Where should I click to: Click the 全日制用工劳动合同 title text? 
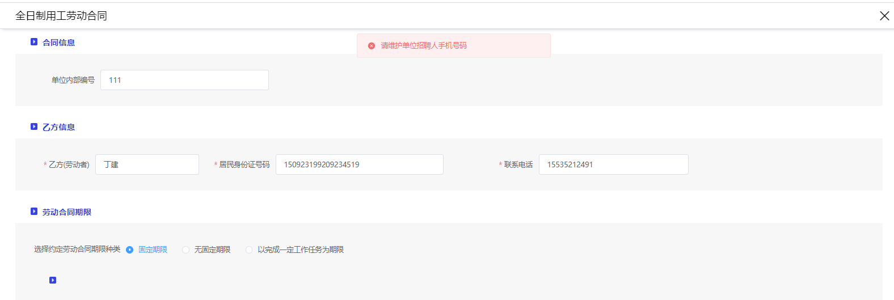[61, 16]
